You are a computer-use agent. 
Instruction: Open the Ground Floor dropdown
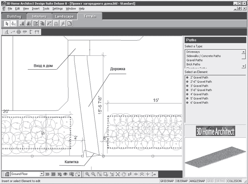pos(41,174)
